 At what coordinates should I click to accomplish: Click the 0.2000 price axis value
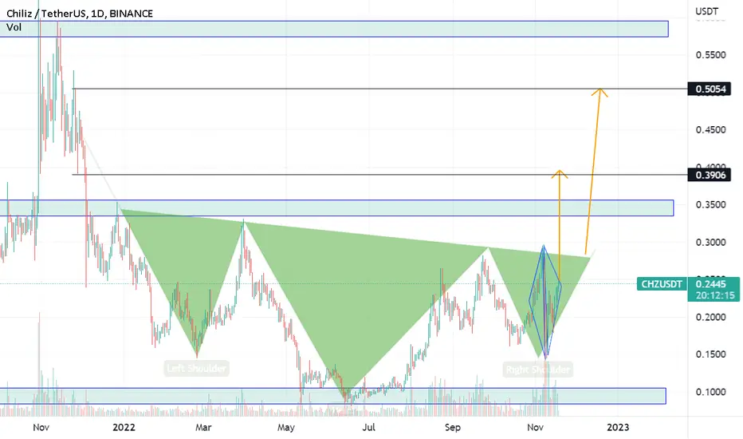(710, 317)
